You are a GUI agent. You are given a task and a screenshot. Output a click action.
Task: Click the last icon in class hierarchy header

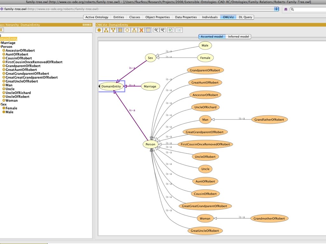[x=90, y=25]
